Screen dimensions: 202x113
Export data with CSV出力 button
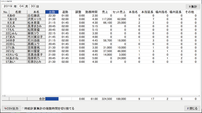[x=11, y=108]
